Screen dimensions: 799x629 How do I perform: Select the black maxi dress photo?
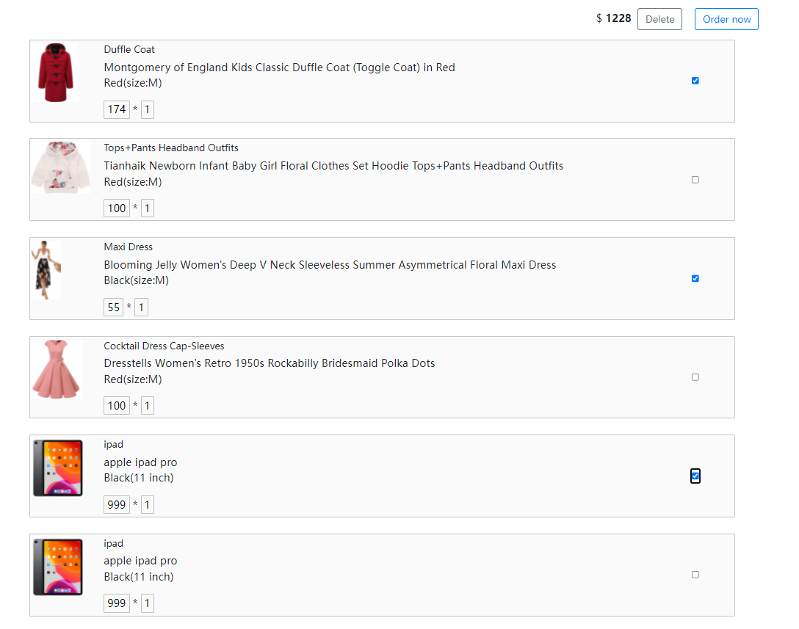[46, 270]
